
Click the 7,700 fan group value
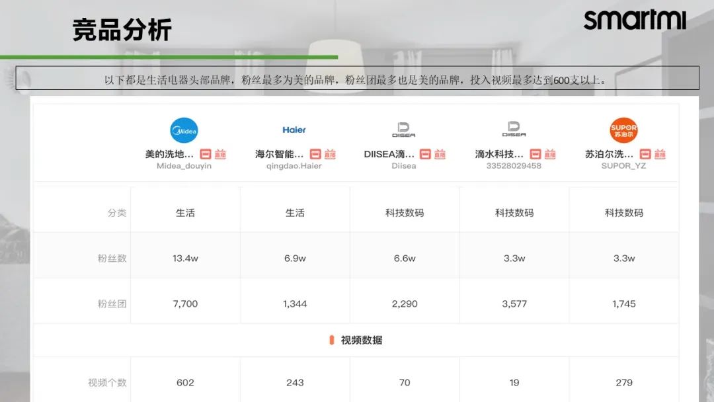(x=185, y=303)
